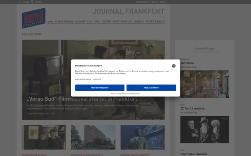The width and height of the screenshot is (251, 156).
Task: Click the search magnifier icon
Action: pos(32,2)
